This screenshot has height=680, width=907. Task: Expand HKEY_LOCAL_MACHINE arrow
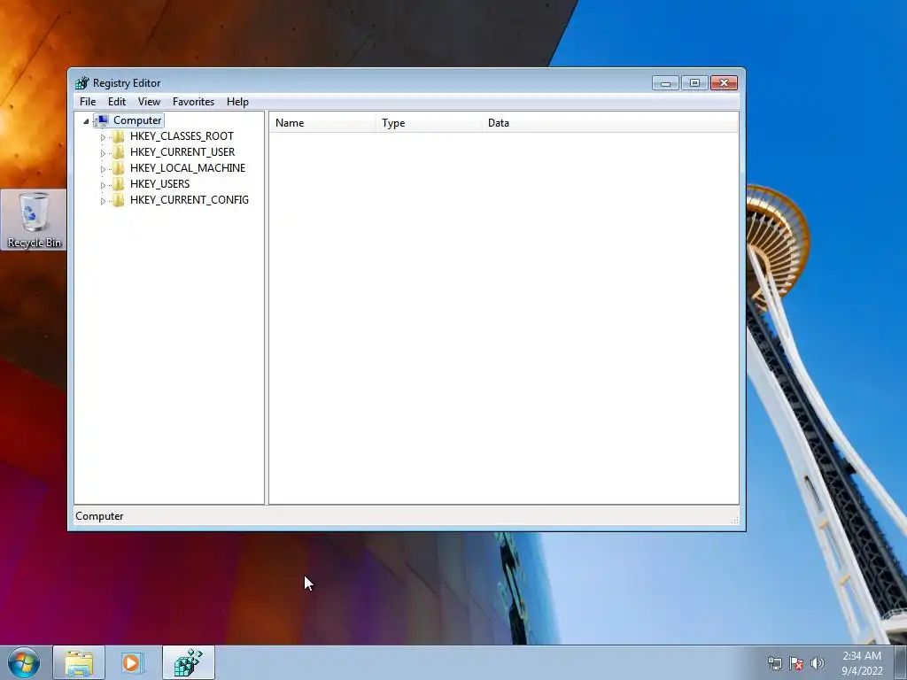click(x=103, y=169)
